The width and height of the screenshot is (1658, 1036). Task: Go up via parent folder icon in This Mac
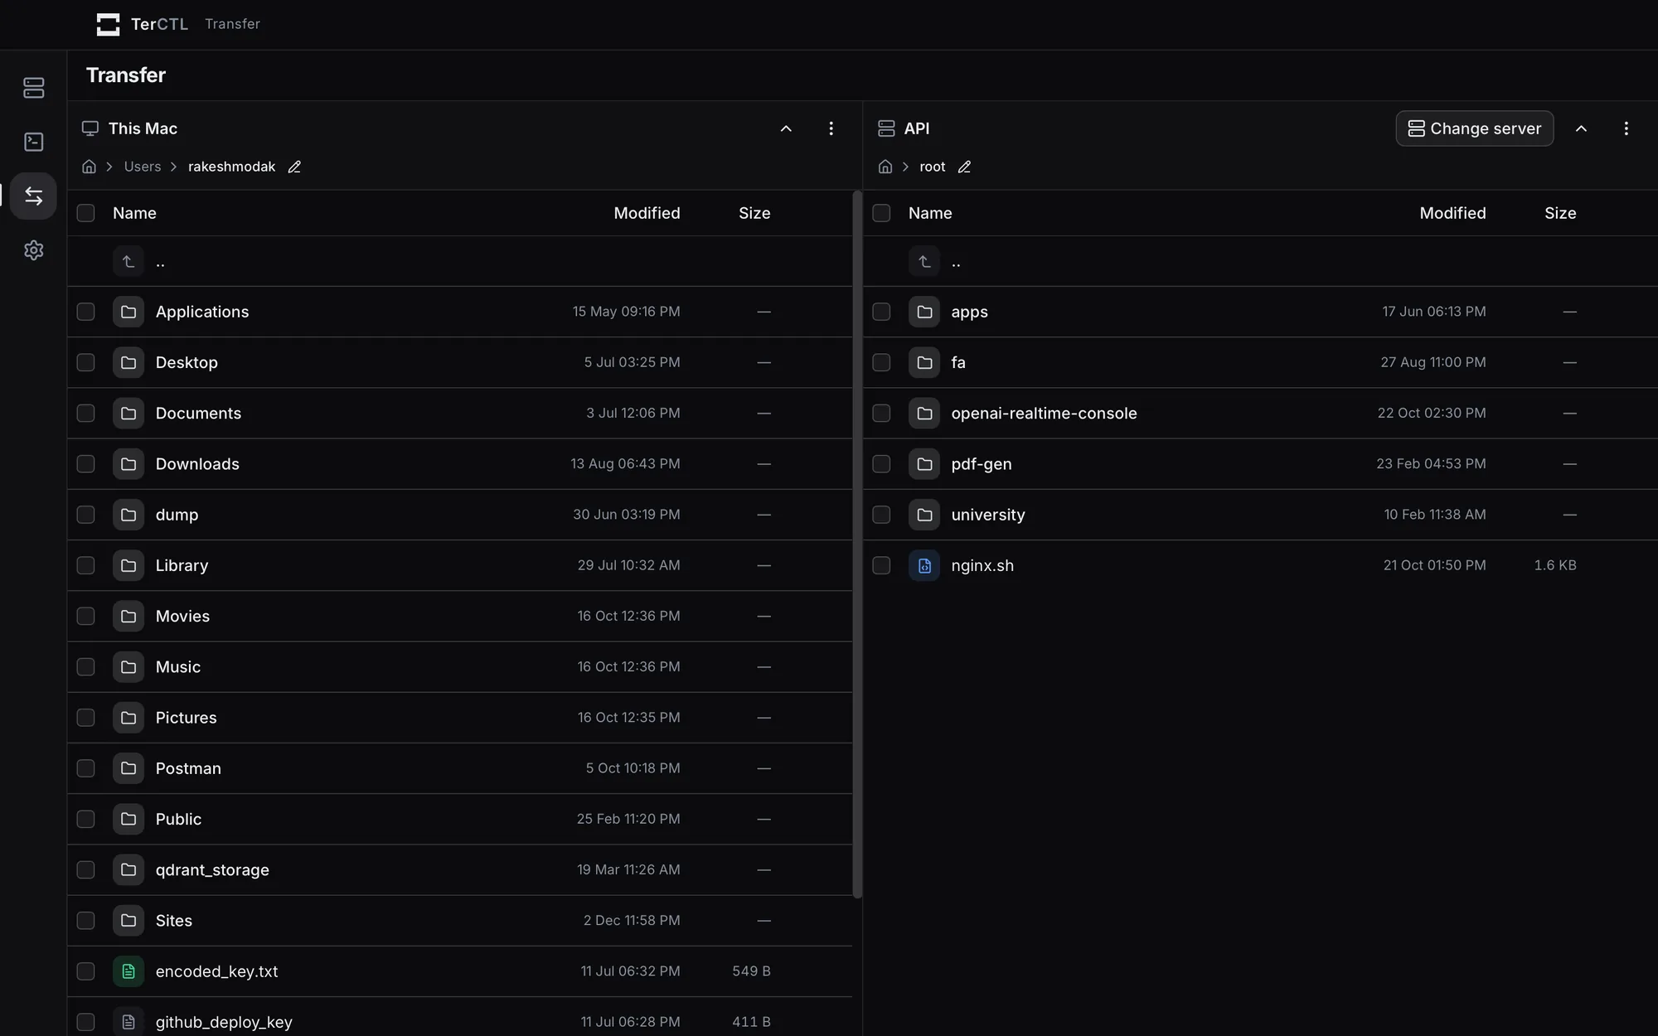(128, 261)
